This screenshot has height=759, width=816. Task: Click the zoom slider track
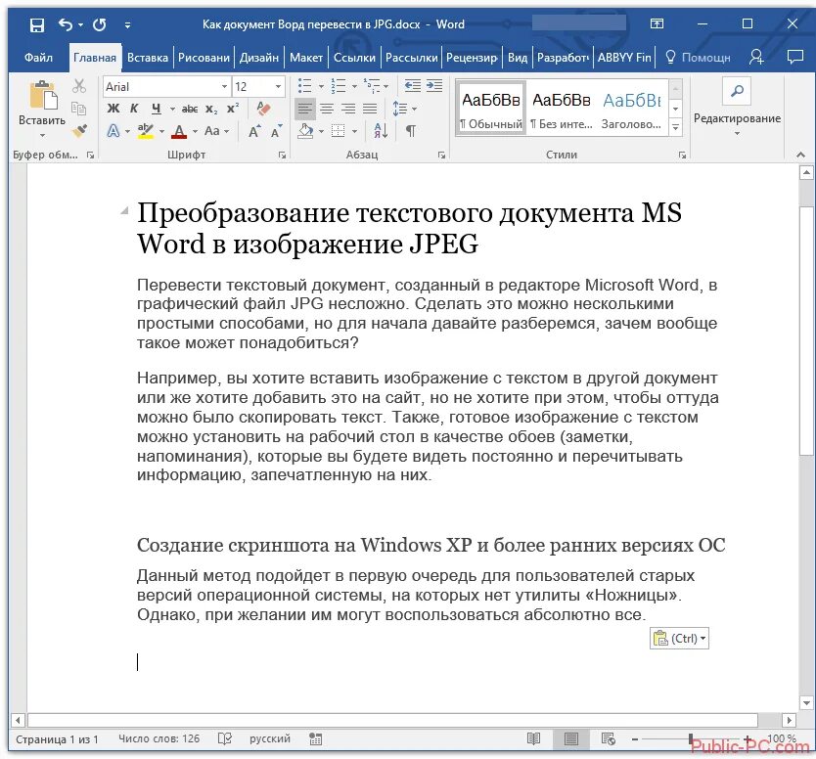[x=691, y=739]
